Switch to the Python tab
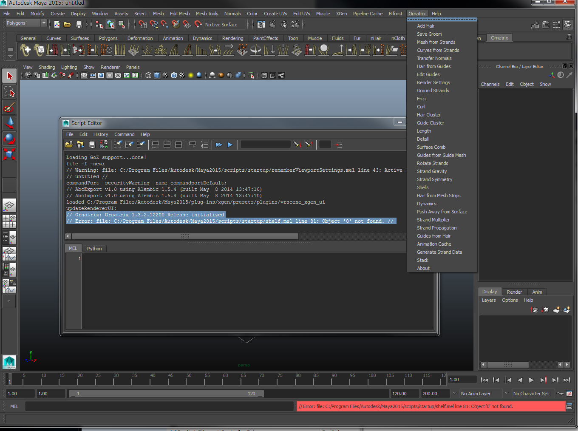Image resolution: width=578 pixels, height=431 pixels. 94,249
